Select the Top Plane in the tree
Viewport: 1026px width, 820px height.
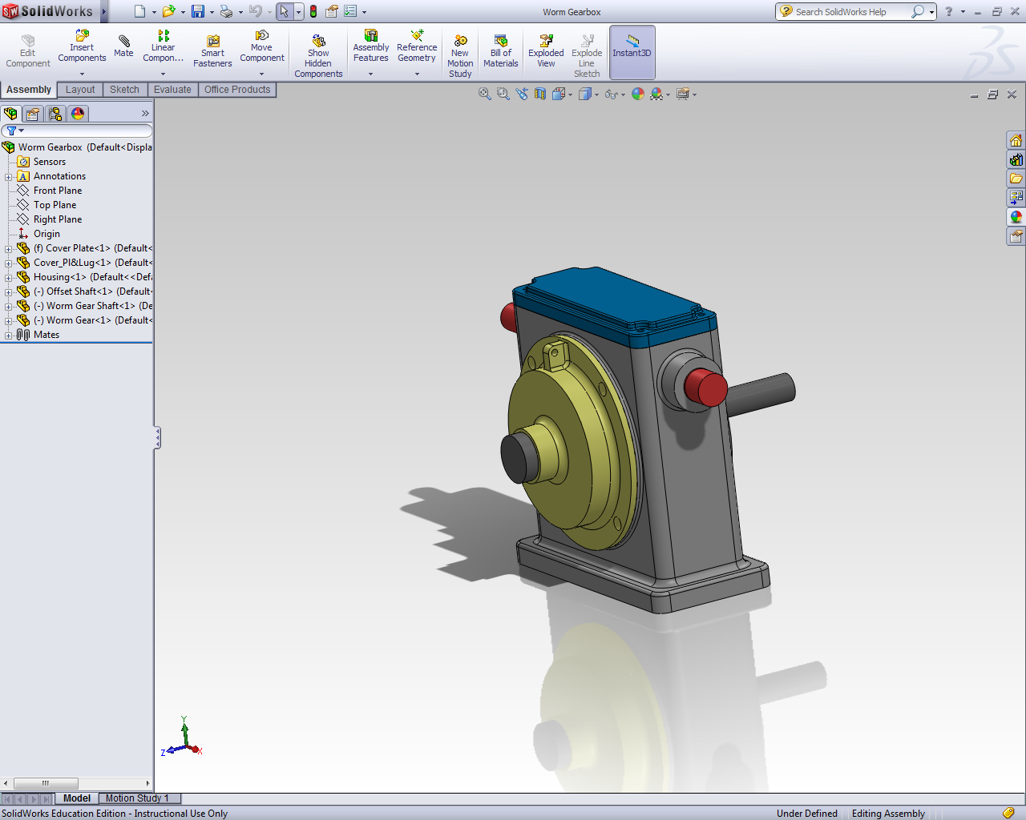tap(55, 205)
